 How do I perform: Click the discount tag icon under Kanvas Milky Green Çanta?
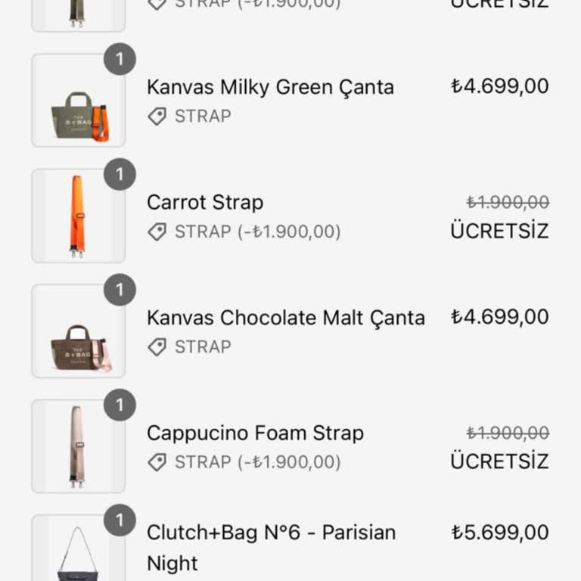point(157,117)
